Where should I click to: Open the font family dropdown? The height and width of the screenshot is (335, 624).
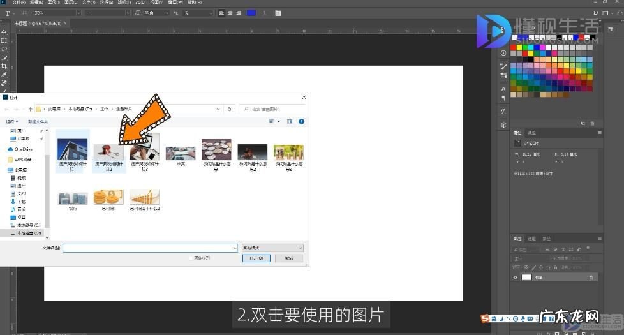click(78, 13)
